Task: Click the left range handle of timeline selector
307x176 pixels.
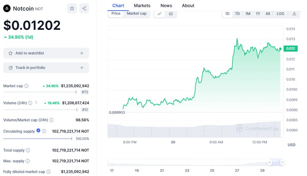Action: tap(270, 162)
